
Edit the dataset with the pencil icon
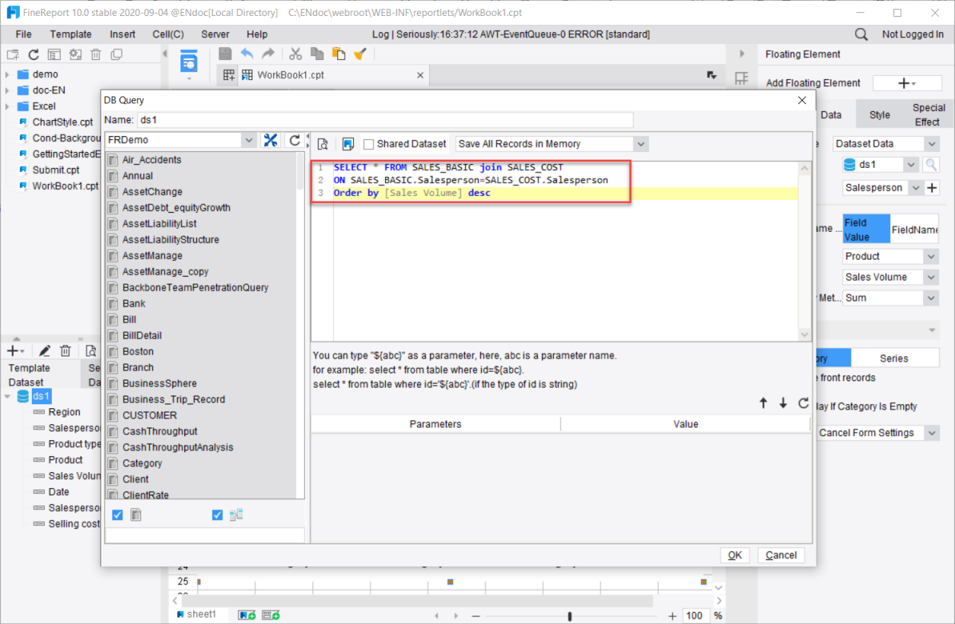point(45,350)
